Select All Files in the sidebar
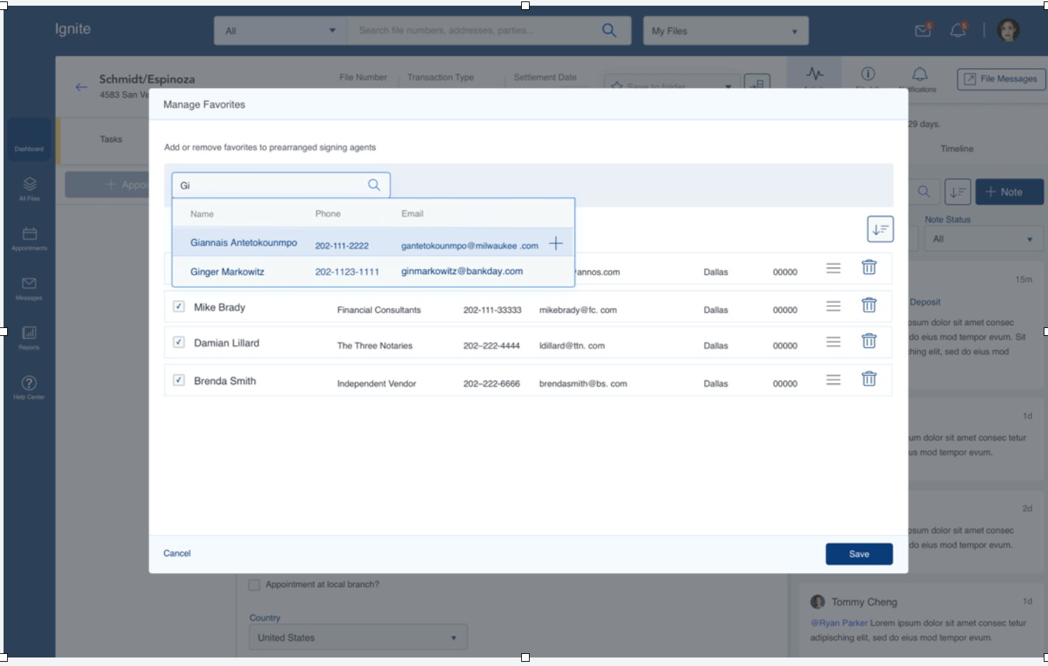 tap(28, 188)
